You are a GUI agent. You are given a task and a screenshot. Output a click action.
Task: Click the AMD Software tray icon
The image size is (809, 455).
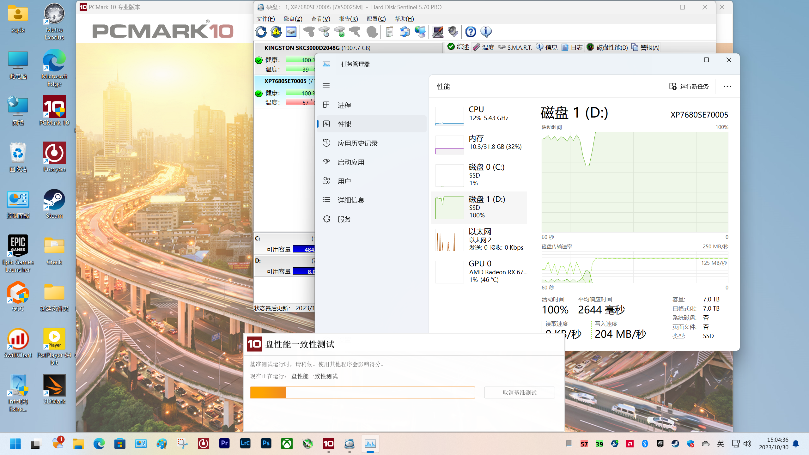pyautogui.click(x=630, y=444)
